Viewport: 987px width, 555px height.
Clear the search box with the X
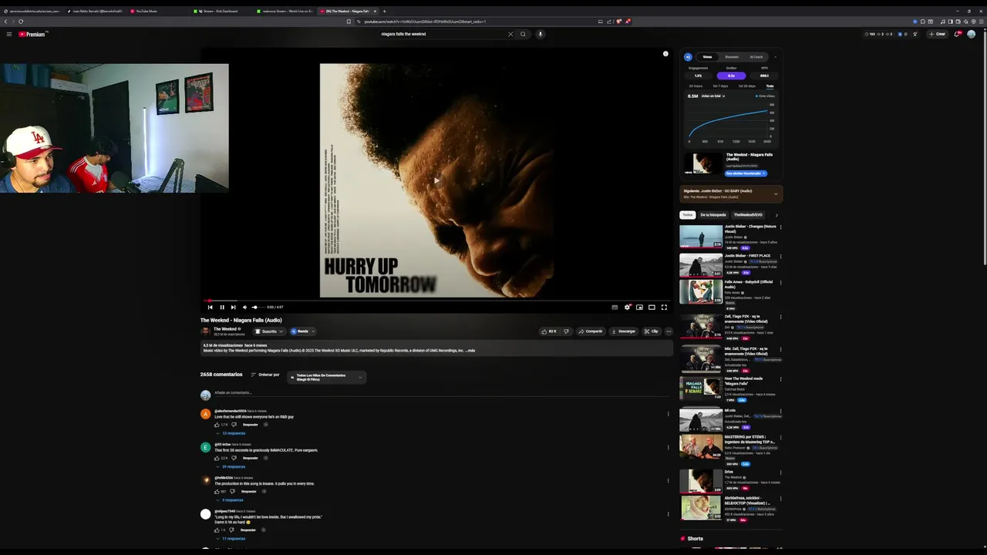(510, 34)
